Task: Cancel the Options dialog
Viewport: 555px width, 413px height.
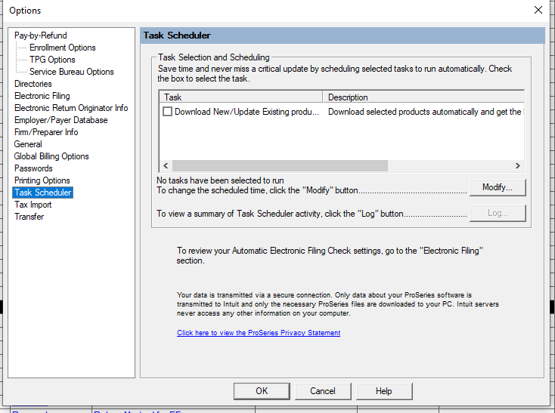Action: 323,390
